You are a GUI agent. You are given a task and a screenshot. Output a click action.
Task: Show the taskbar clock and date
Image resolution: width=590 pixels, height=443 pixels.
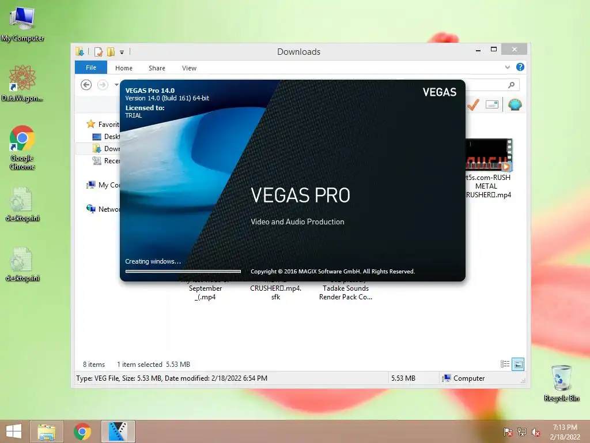click(x=565, y=432)
